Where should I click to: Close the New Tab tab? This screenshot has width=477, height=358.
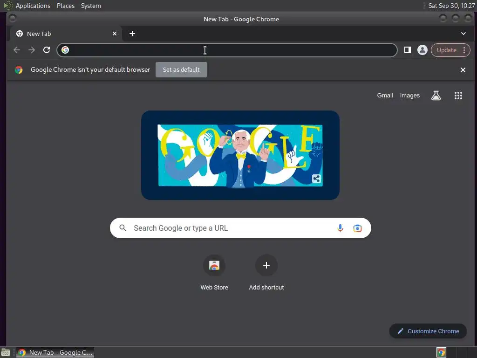(115, 34)
